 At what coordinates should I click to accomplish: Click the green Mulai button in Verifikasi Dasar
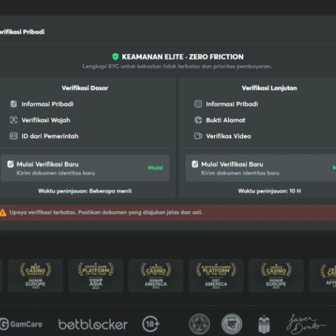(x=155, y=167)
